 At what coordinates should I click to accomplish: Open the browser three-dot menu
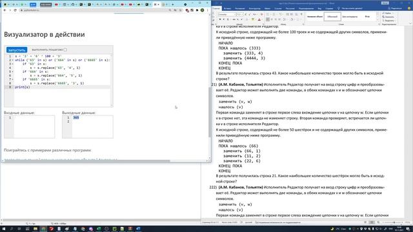pos(208,10)
